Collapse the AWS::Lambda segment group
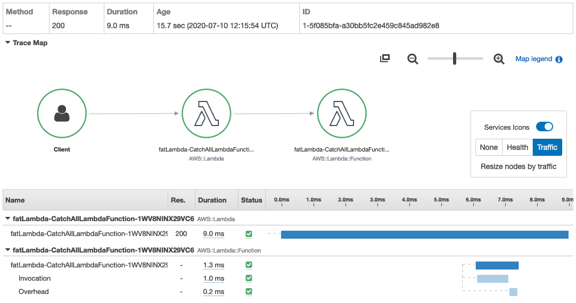 (x=7, y=218)
